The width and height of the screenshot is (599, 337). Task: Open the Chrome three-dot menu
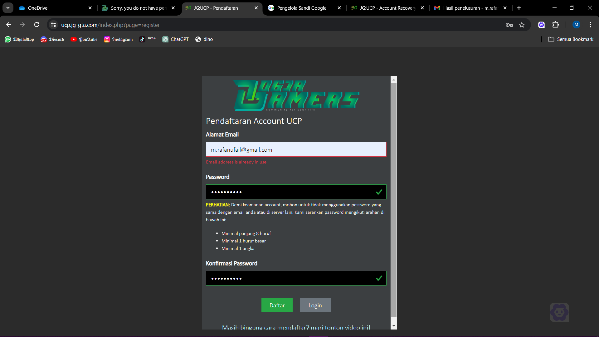coord(590,25)
